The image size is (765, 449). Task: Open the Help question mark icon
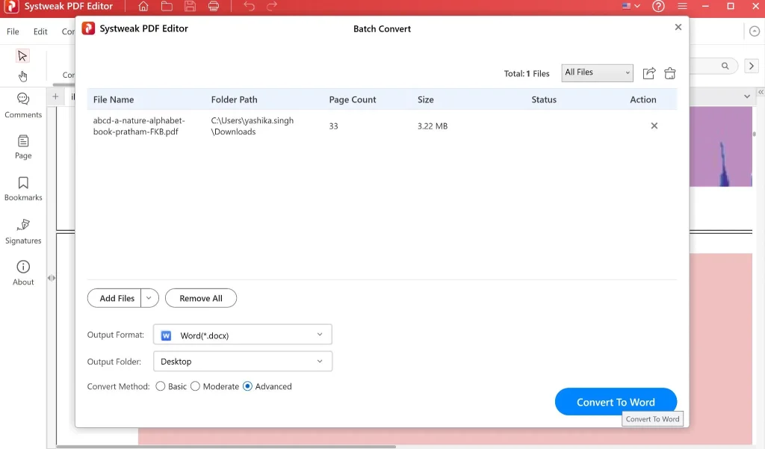click(x=659, y=6)
